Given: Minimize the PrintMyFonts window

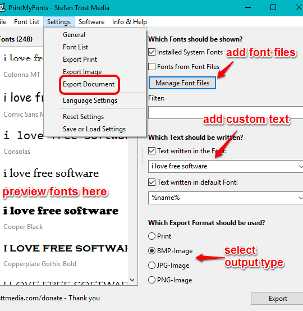Looking at the screenshot, I should coord(248,7).
